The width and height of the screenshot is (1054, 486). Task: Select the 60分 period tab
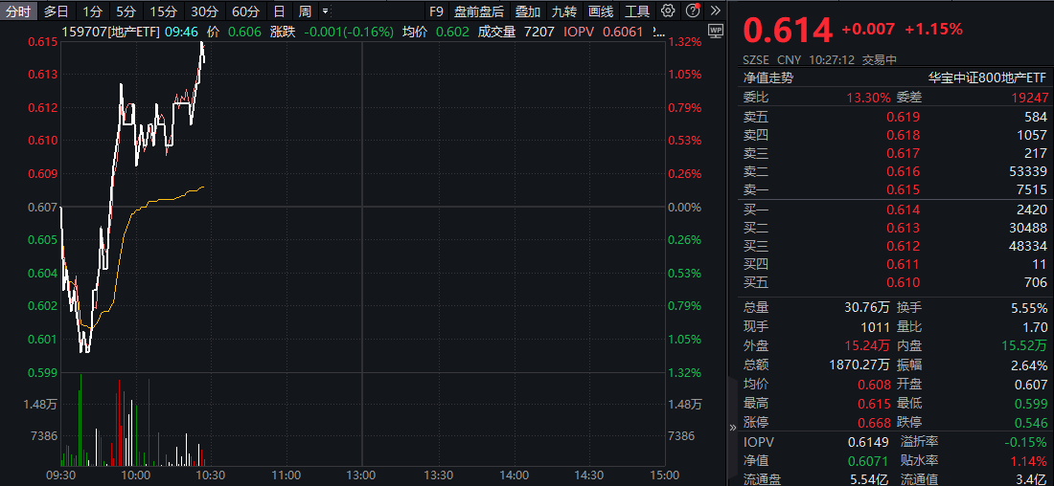click(245, 11)
